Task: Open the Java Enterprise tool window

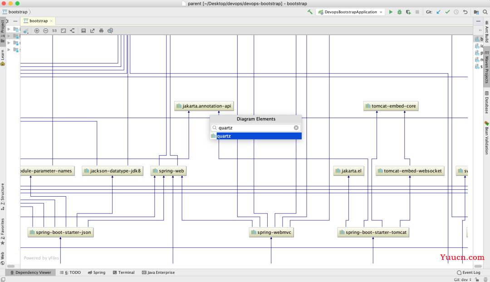Action: click(x=158, y=272)
